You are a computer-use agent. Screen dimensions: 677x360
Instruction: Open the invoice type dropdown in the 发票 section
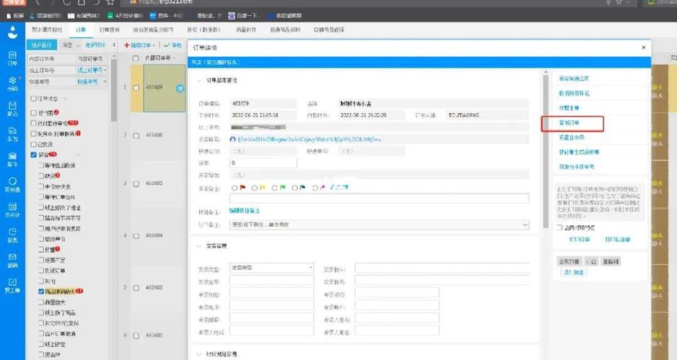pos(271,267)
